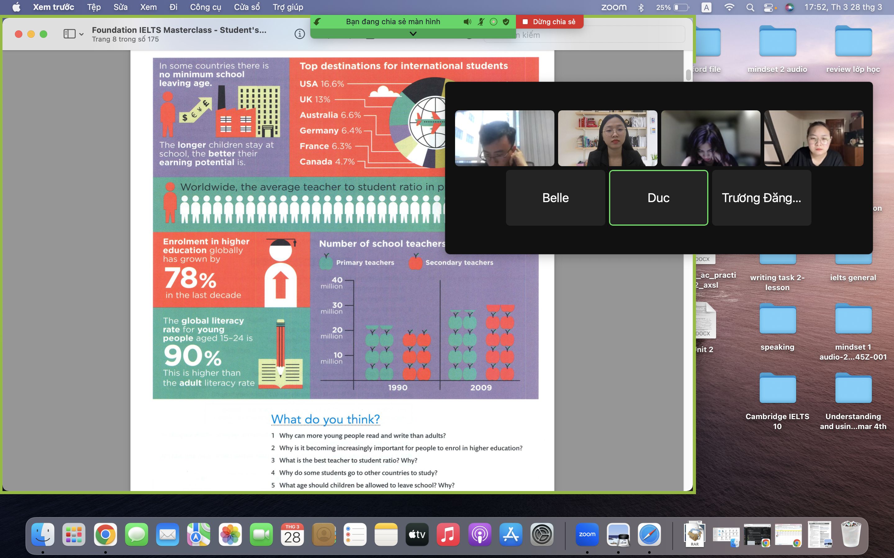
Task: Open Google Chrome from the dock
Action: pos(105,534)
